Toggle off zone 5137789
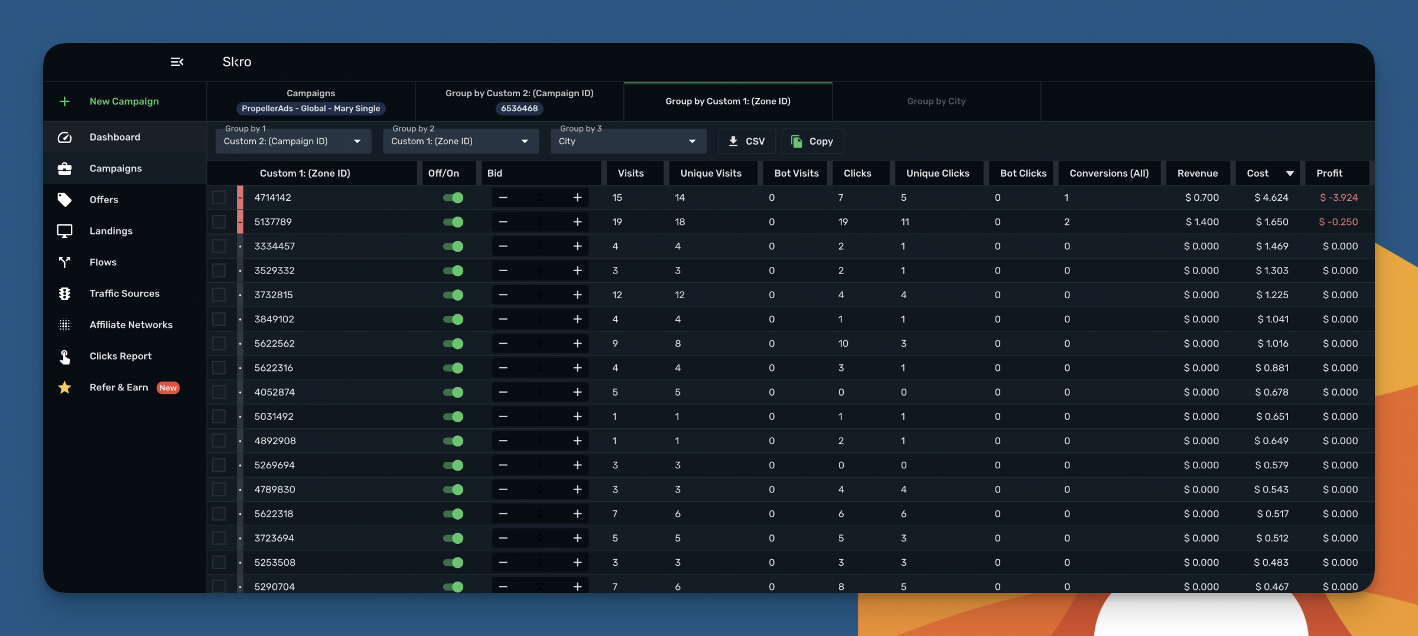The image size is (1418, 636). [x=453, y=222]
